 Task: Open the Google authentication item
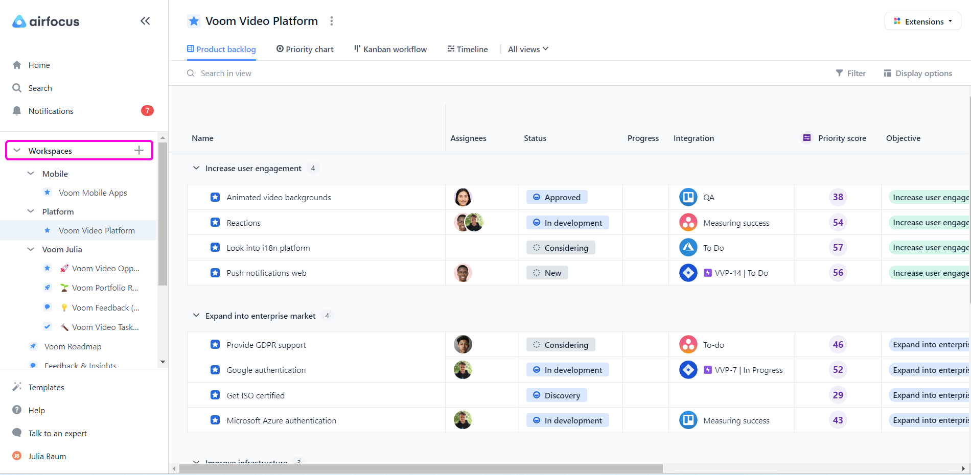266,370
